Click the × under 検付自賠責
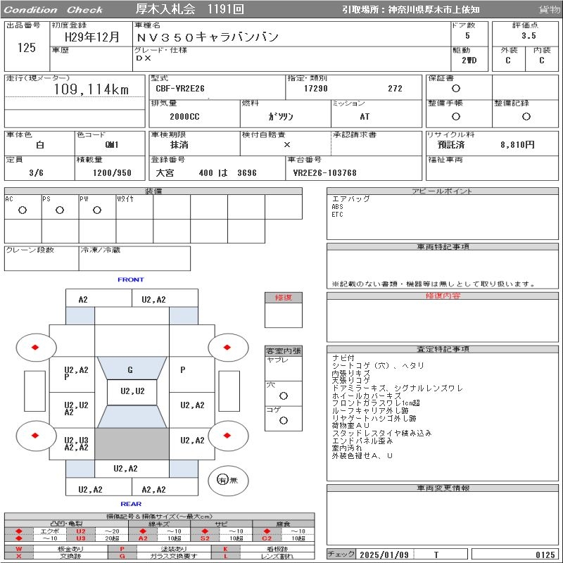Screen dimensions: 563x563 coord(287,145)
